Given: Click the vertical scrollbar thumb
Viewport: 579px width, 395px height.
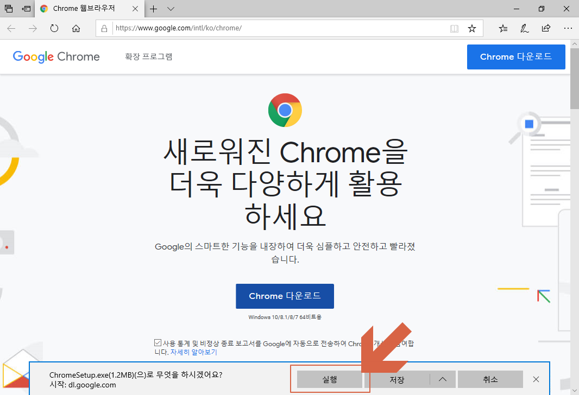Looking at the screenshot, I should 575,79.
